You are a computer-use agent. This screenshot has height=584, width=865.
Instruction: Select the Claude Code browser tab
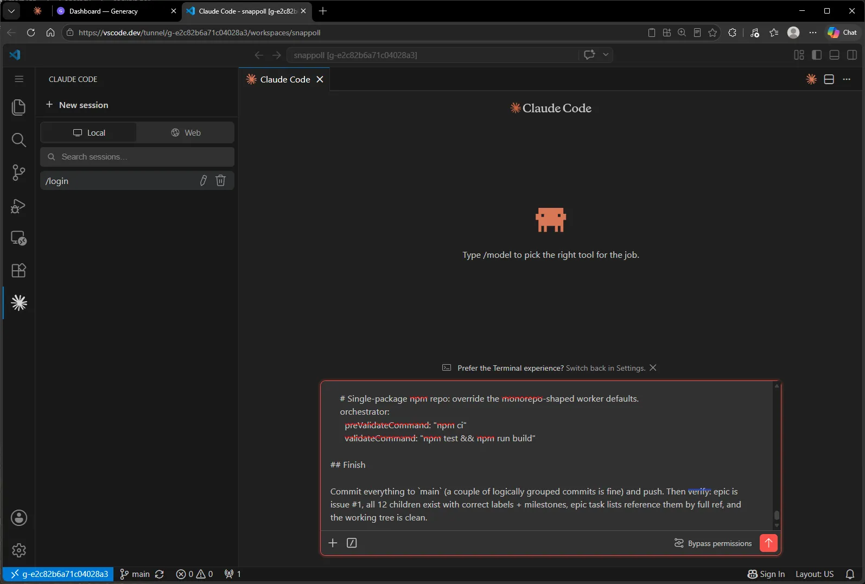click(x=247, y=11)
